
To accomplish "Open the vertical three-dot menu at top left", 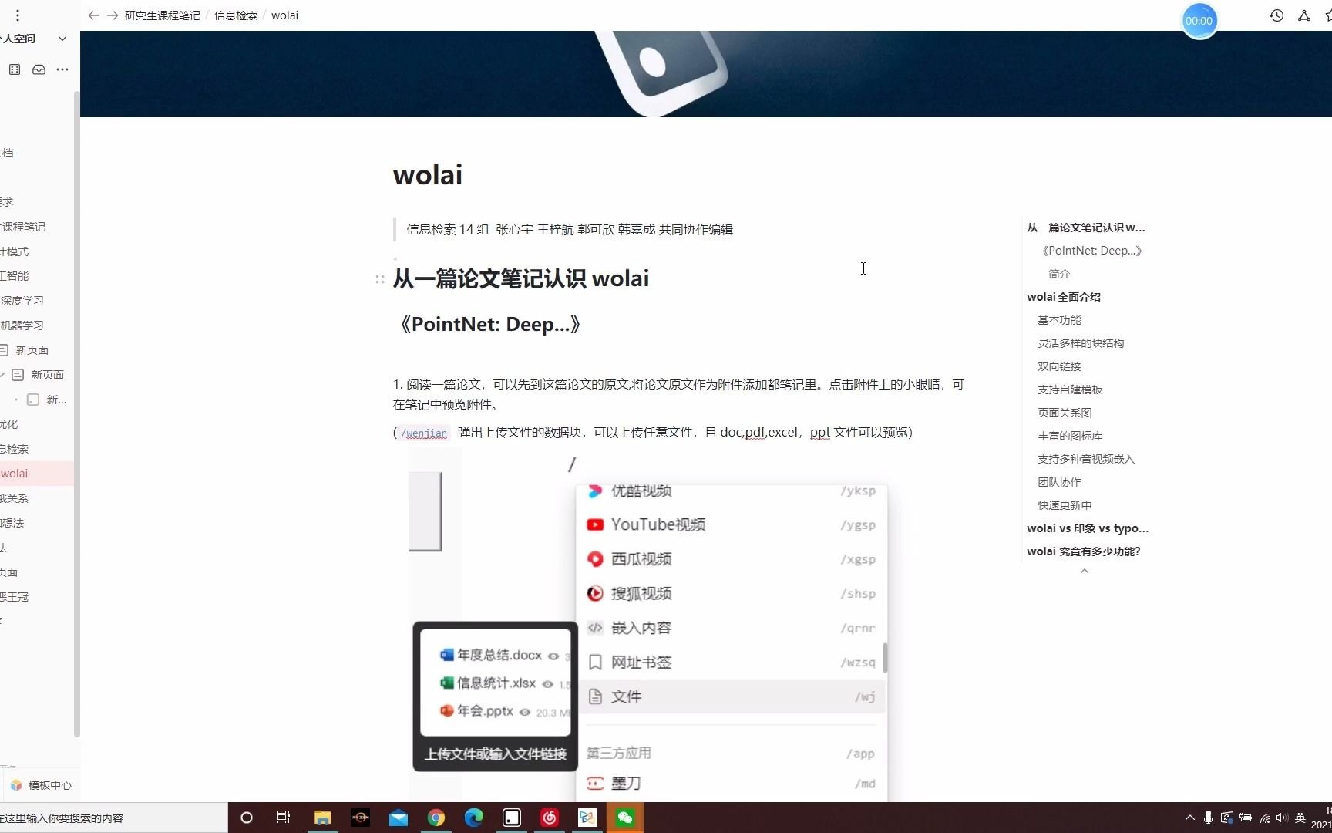I will 18,15.
